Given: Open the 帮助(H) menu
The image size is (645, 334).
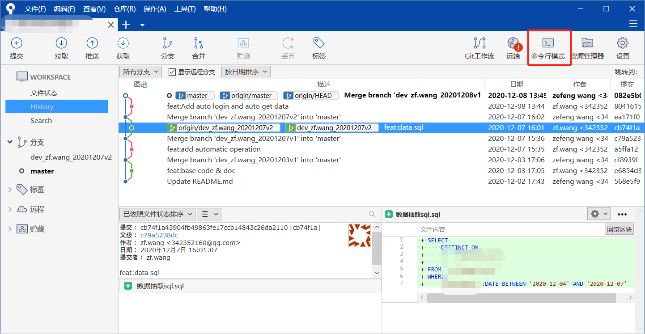Looking at the screenshot, I should [215, 9].
